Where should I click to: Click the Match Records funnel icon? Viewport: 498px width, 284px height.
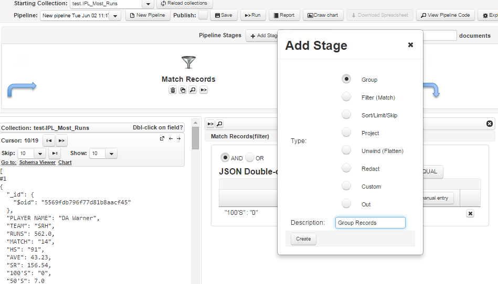coord(188,62)
